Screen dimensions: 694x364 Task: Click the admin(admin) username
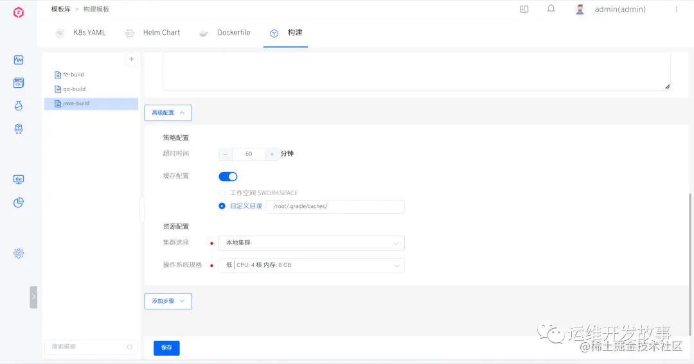click(620, 9)
